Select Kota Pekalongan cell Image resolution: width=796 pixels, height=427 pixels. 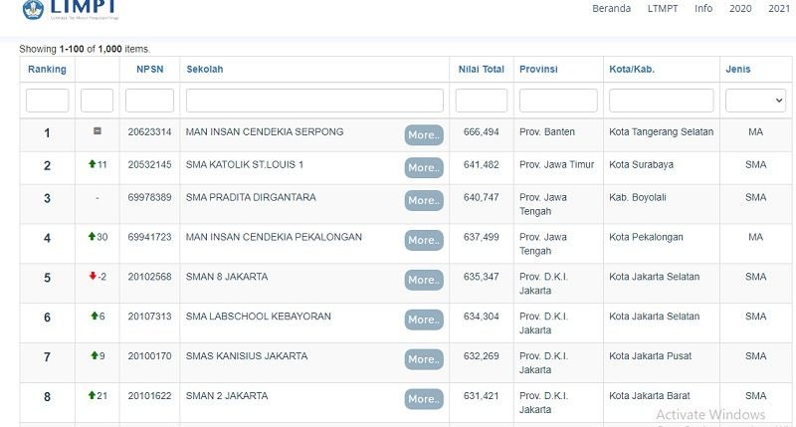646,237
